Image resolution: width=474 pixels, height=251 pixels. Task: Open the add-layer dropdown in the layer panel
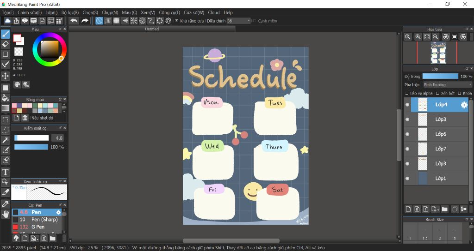[435, 209]
